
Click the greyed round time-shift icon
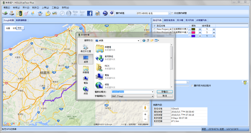pos(69,14)
